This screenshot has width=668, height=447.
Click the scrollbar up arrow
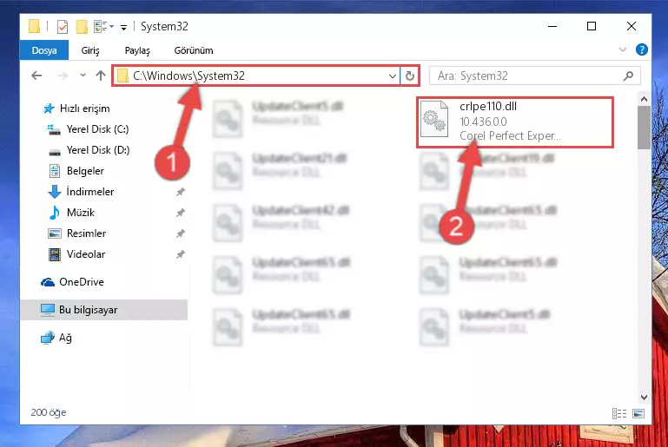tap(644, 99)
